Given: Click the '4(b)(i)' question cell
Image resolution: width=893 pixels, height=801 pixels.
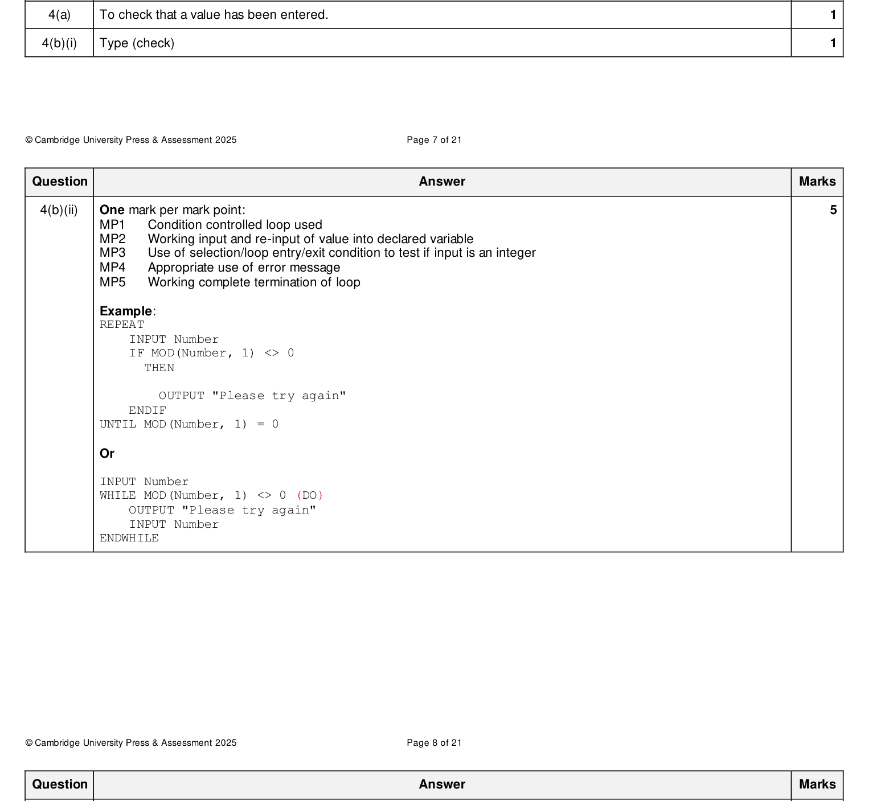Looking at the screenshot, I should (x=59, y=43).
